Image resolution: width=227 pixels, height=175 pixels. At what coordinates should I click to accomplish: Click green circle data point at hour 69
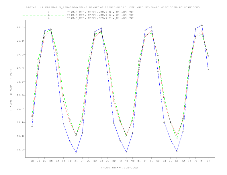(177, 138)
